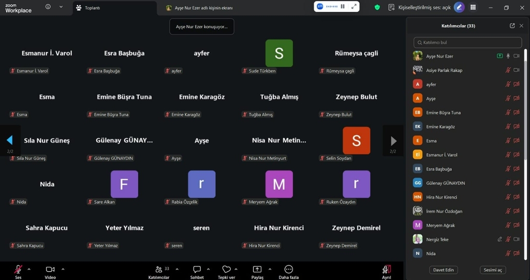
Task: Click the Davet Edin button
Action: point(444,270)
